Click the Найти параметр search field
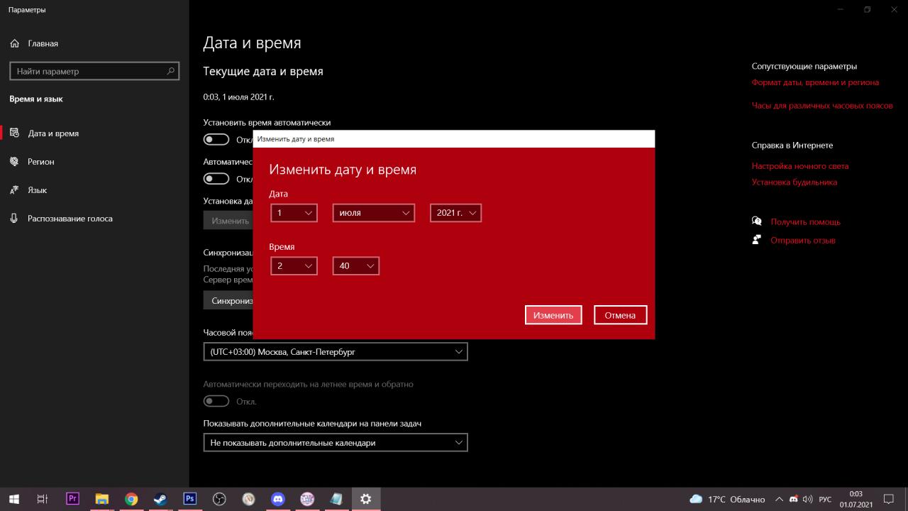 point(94,71)
